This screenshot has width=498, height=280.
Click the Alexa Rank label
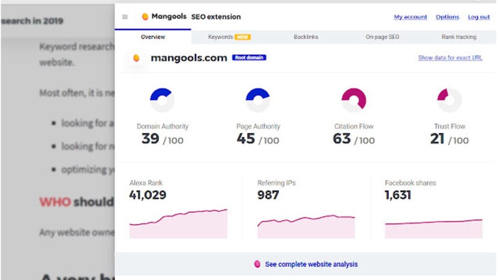click(146, 183)
